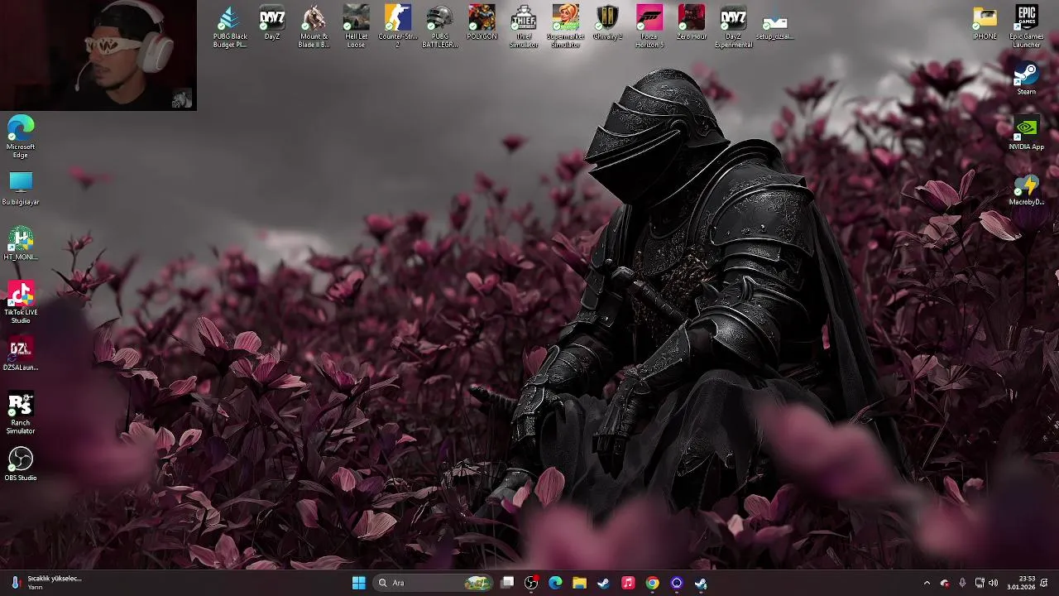Open the notification center icon
The height and width of the screenshot is (596, 1059).
(1045, 583)
